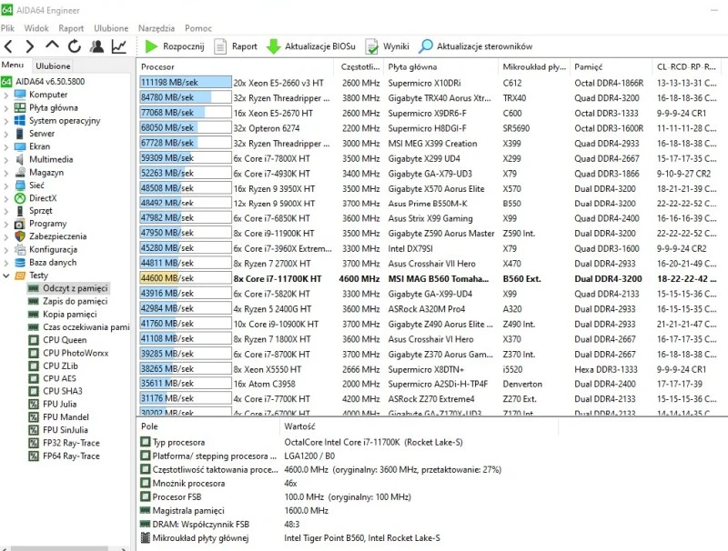This screenshot has height=551, width=728.
Task: Click the Raport toolbar button
Action: [236, 46]
